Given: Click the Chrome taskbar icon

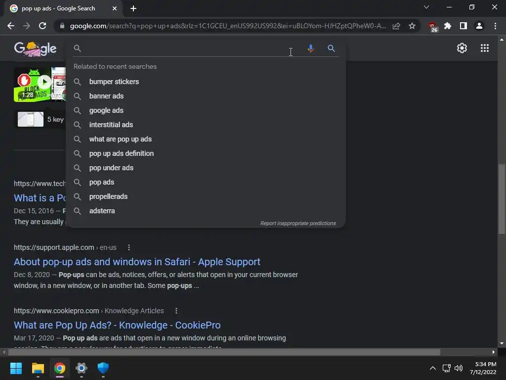Looking at the screenshot, I should [x=59, y=368].
